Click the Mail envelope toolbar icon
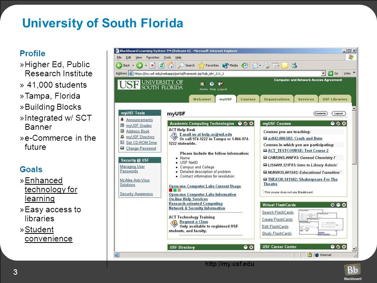This screenshot has height=283, width=377. tap(255, 66)
